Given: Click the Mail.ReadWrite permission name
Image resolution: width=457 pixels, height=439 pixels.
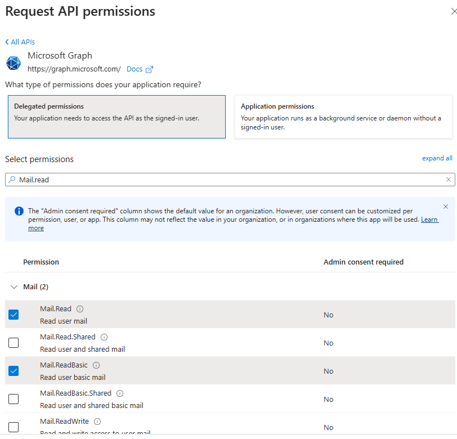Looking at the screenshot, I should [64, 421].
